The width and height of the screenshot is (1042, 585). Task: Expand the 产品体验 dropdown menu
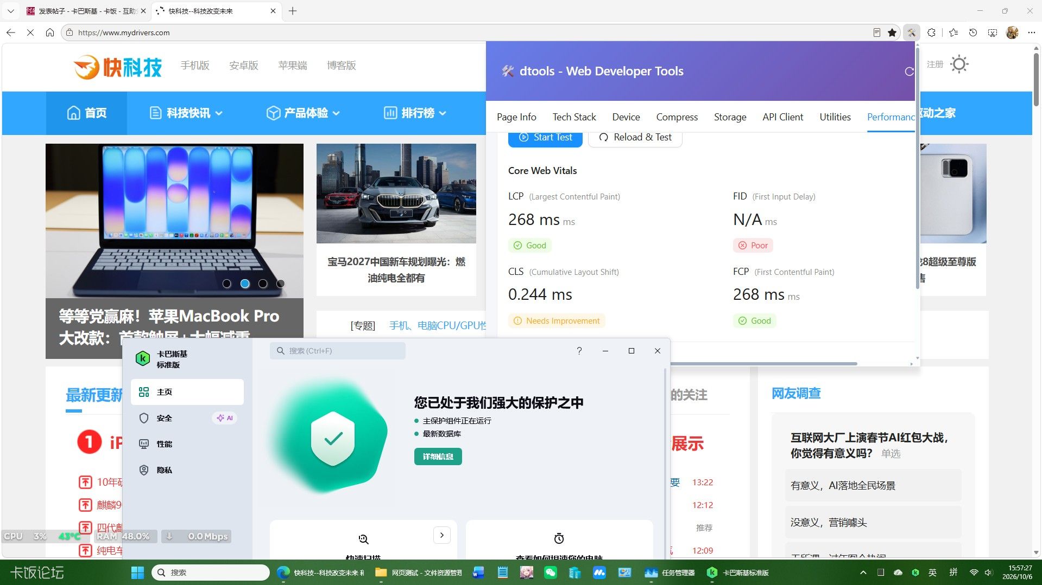tap(303, 113)
